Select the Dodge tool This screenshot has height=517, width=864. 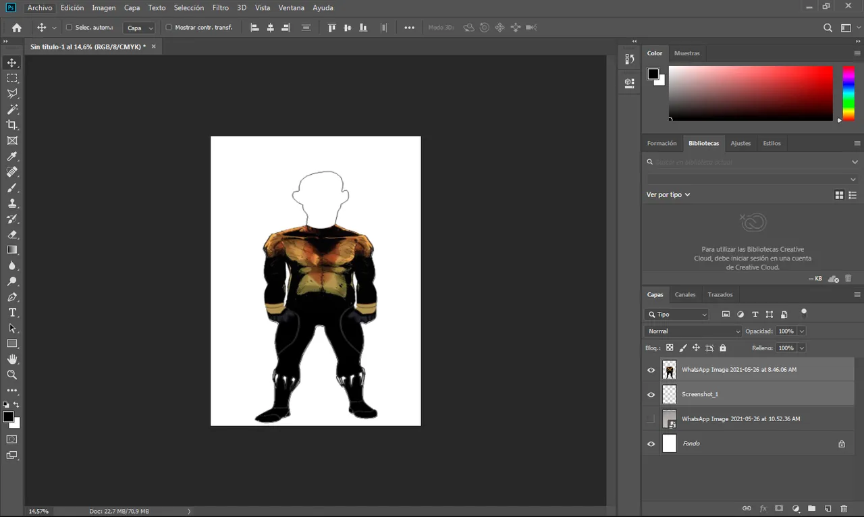pyautogui.click(x=12, y=281)
